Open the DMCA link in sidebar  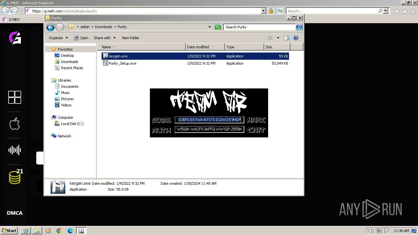pyautogui.click(x=15, y=213)
